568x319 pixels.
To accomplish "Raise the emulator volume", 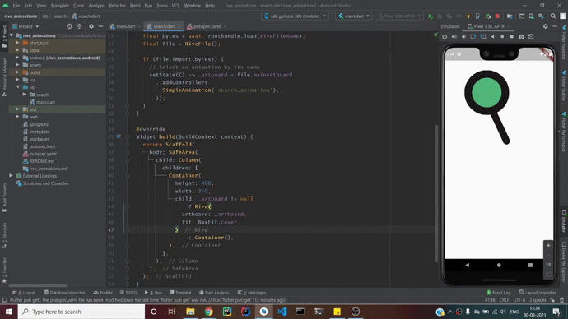I will [454, 37].
